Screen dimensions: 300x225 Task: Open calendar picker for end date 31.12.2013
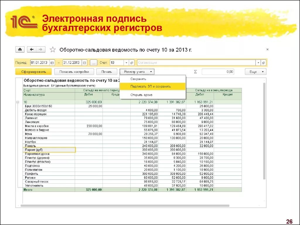[x=84, y=62]
